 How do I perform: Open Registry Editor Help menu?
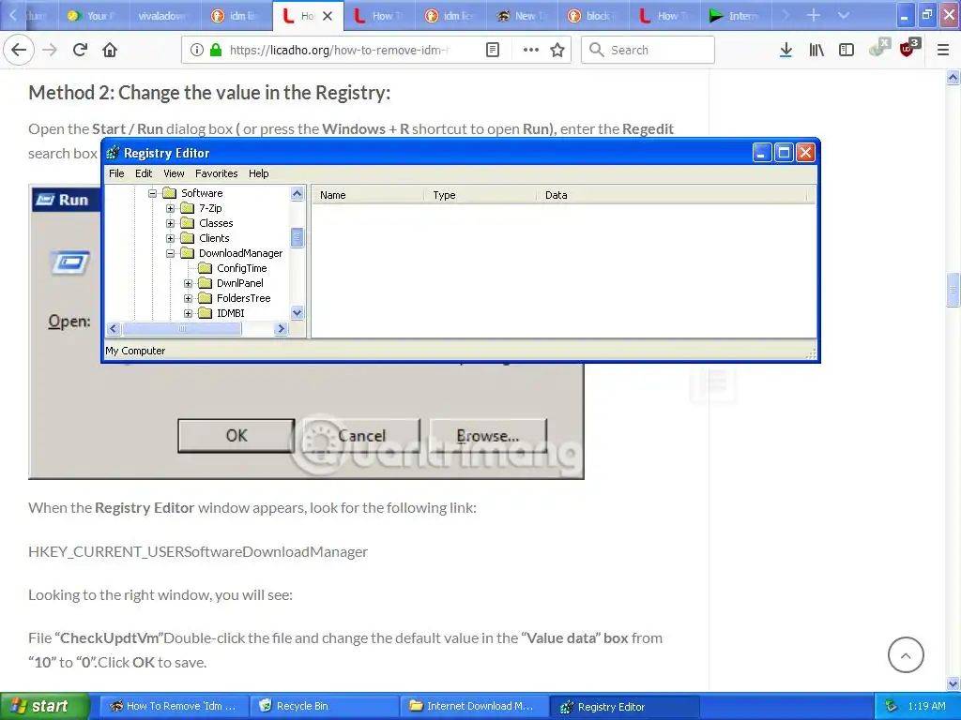point(259,173)
